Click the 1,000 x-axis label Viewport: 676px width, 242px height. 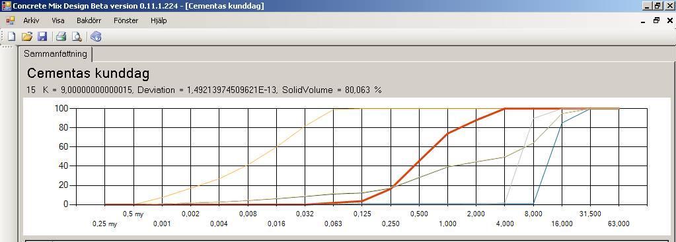(447, 224)
